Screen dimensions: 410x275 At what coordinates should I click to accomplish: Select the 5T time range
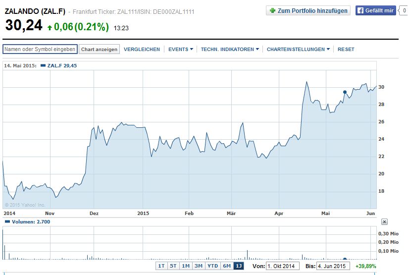[173, 266]
